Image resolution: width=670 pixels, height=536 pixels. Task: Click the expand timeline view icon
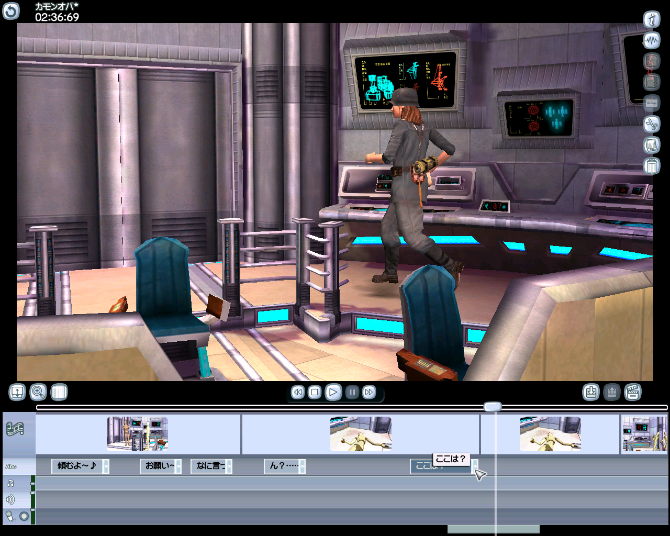pyautogui.click(x=17, y=392)
